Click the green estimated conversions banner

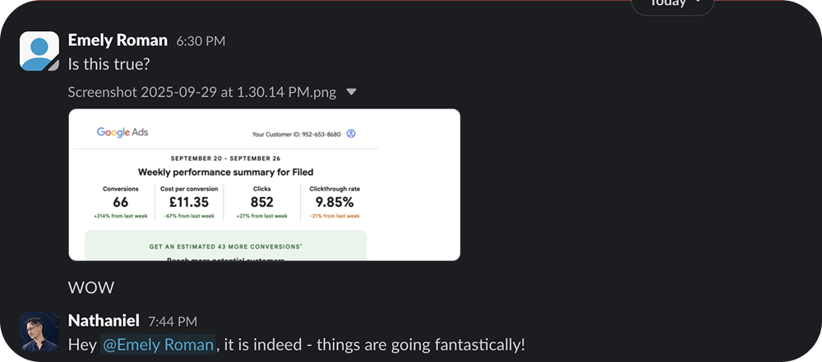[x=225, y=245]
